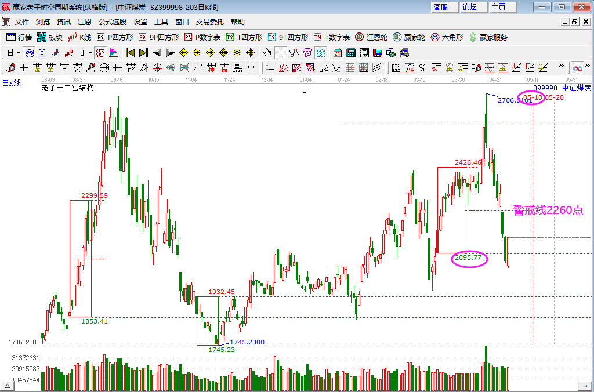594x392 pixels.
Task: Jump to first bar with skip-start icon
Action: tap(130, 53)
